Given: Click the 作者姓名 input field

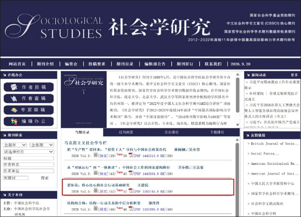Looking at the screenshot, I should (x=28, y=164).
